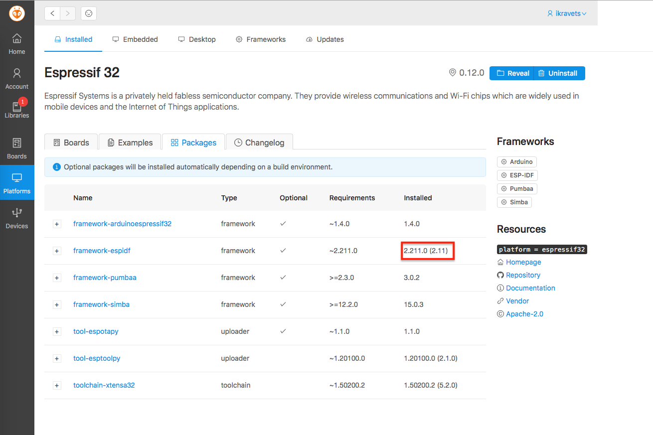Open Devices from the sidebar
This screenshot has height=435, width=653.
16,218
